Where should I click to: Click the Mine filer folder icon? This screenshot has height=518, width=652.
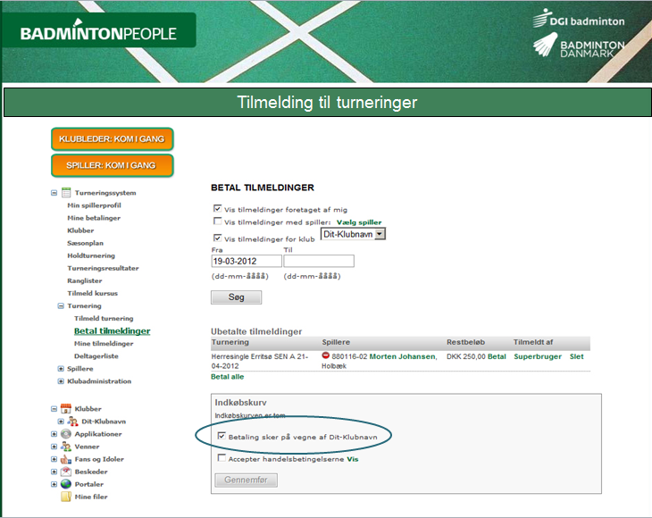[x=66, y=497]
